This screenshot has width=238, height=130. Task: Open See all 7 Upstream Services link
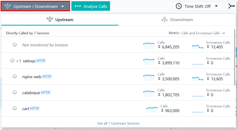pos(118,123)
